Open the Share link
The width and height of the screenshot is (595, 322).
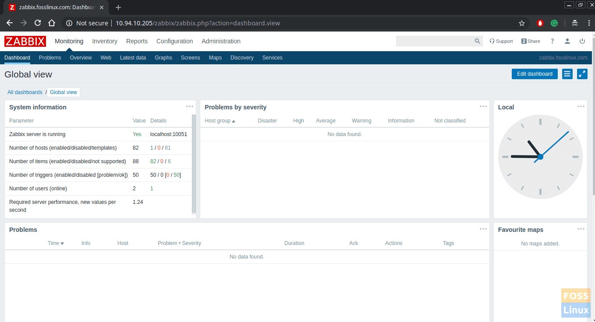point(531,41)
